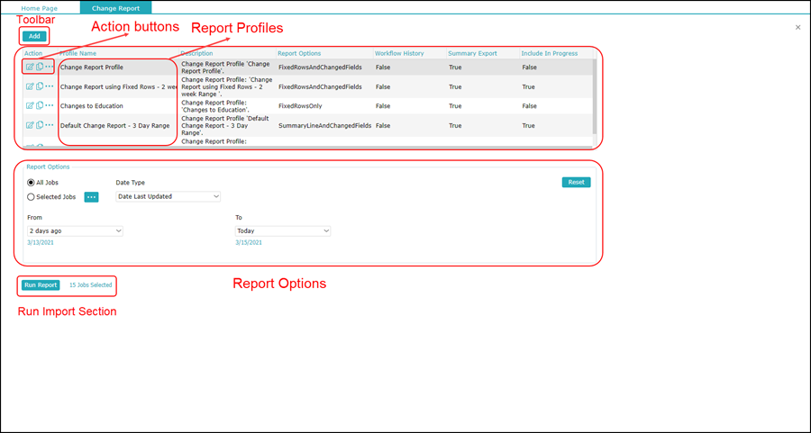Copy the Changes to Education profile
The image size is (811, 433).
40,106
